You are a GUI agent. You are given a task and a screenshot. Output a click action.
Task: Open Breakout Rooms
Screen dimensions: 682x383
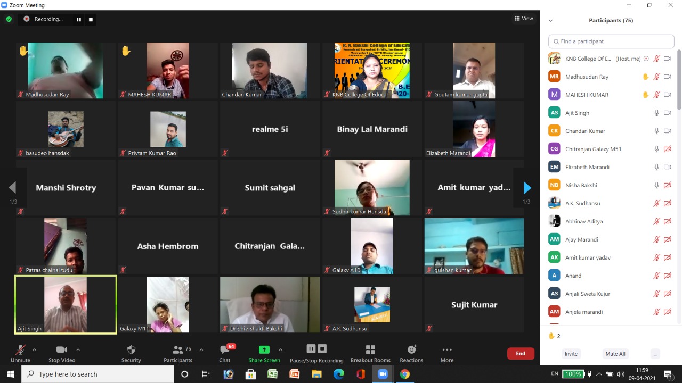pyautogui.click(x=370, y=353)
